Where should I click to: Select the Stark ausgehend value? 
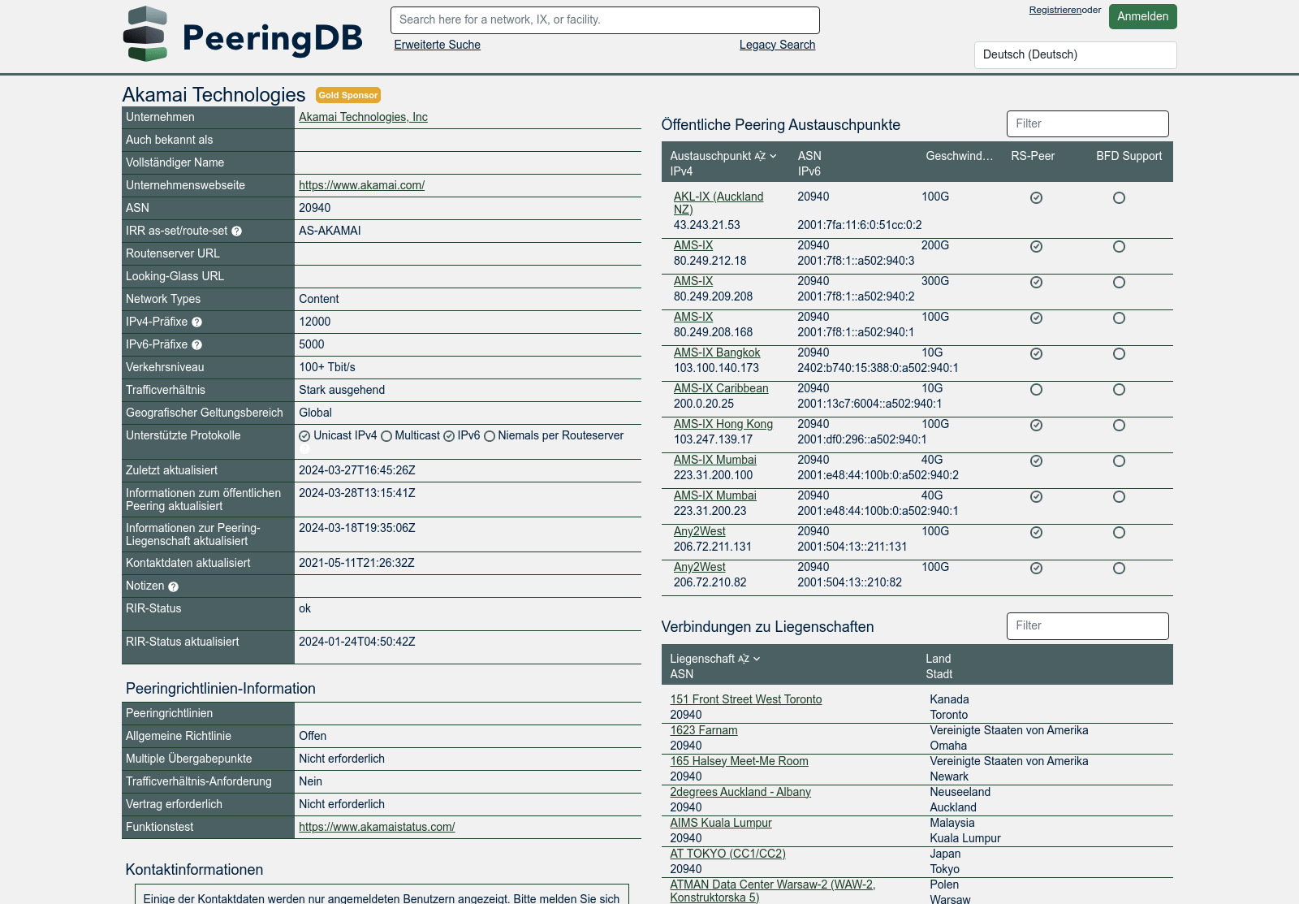[x=342, y=390]
